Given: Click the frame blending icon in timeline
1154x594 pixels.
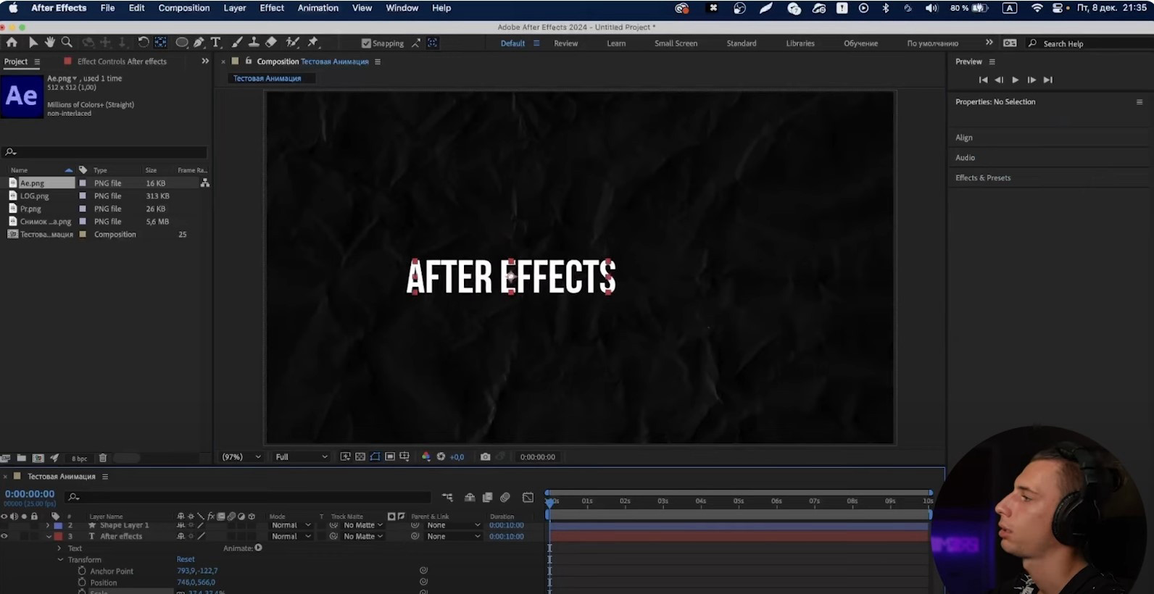Looking at the screenshot, I should pos(488,497).
